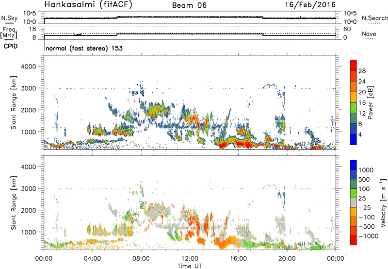This screenshot has height=269, width=388.
Task: Select the 1000 tick of the power panel
Action: pyautogui.click(x=28, y=132)
